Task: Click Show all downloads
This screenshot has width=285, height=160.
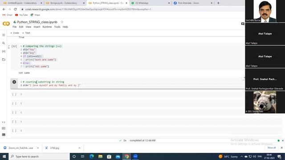Action: 272,148
